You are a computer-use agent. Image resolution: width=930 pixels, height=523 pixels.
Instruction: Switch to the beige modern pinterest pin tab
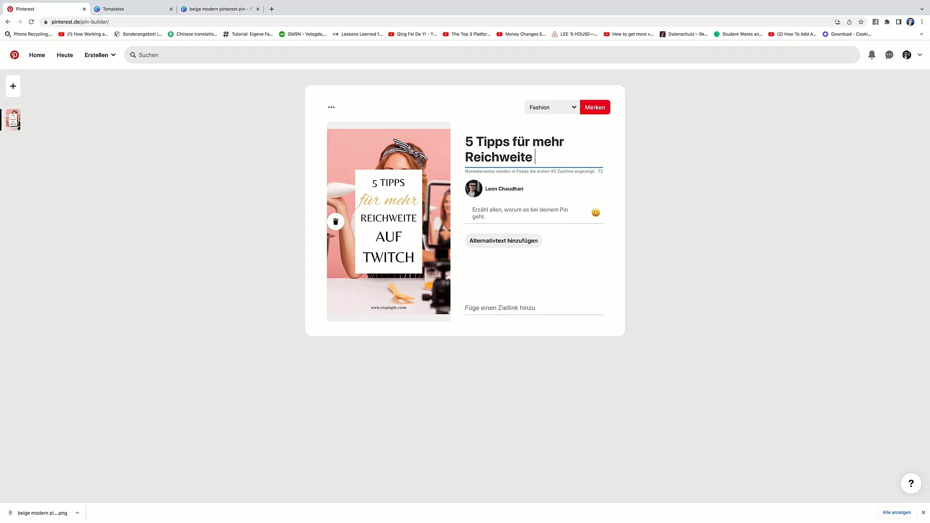click(x=220, y=9)
